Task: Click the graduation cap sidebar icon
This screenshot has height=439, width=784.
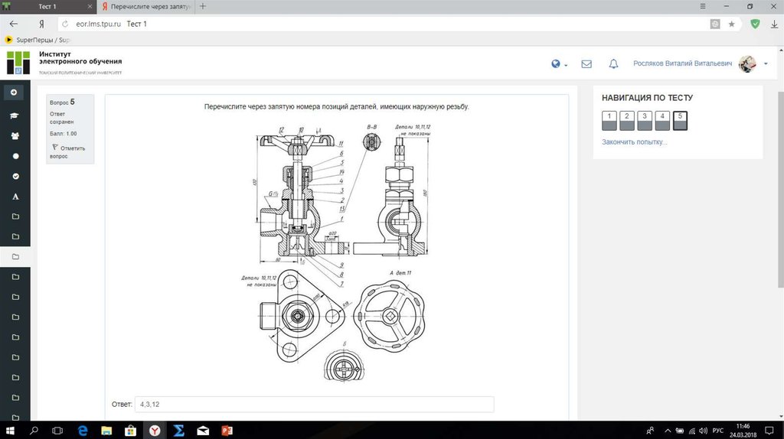Action: [x=15, y=115]
